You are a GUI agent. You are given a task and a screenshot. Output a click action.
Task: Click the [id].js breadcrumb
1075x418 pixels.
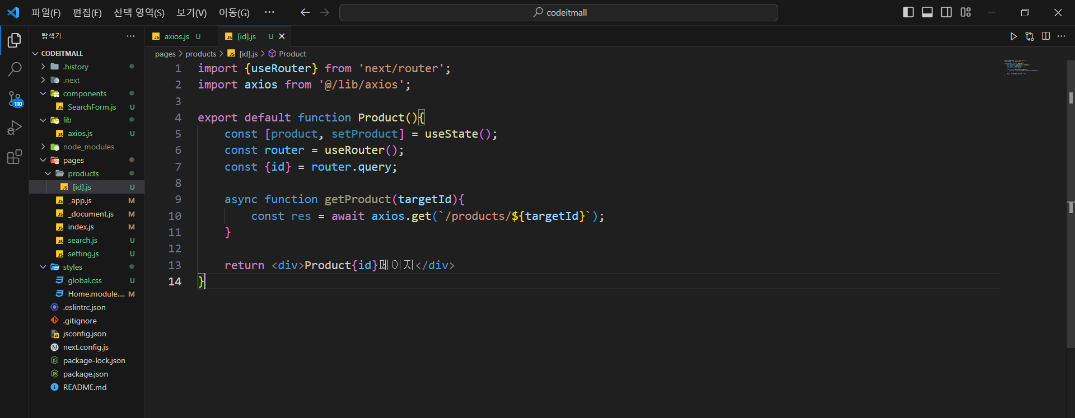242,54
